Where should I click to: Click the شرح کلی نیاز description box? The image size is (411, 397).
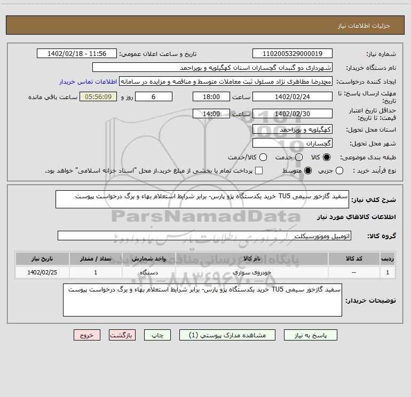pos(202,199)
